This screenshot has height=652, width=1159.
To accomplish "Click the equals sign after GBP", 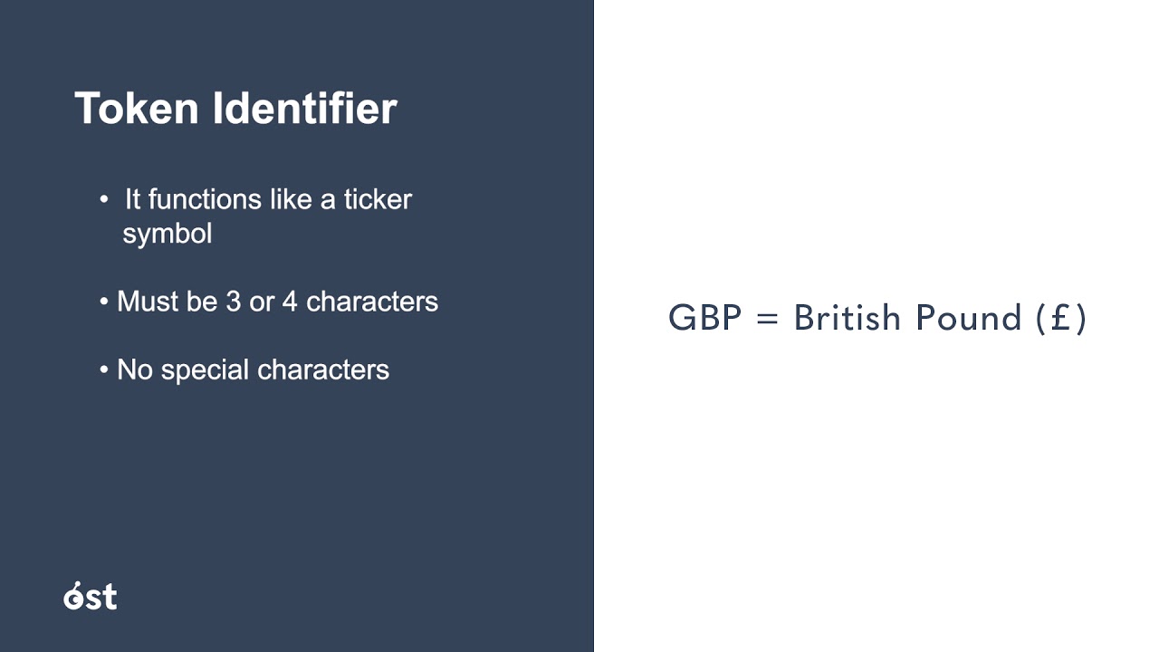I will coord(766,319).
